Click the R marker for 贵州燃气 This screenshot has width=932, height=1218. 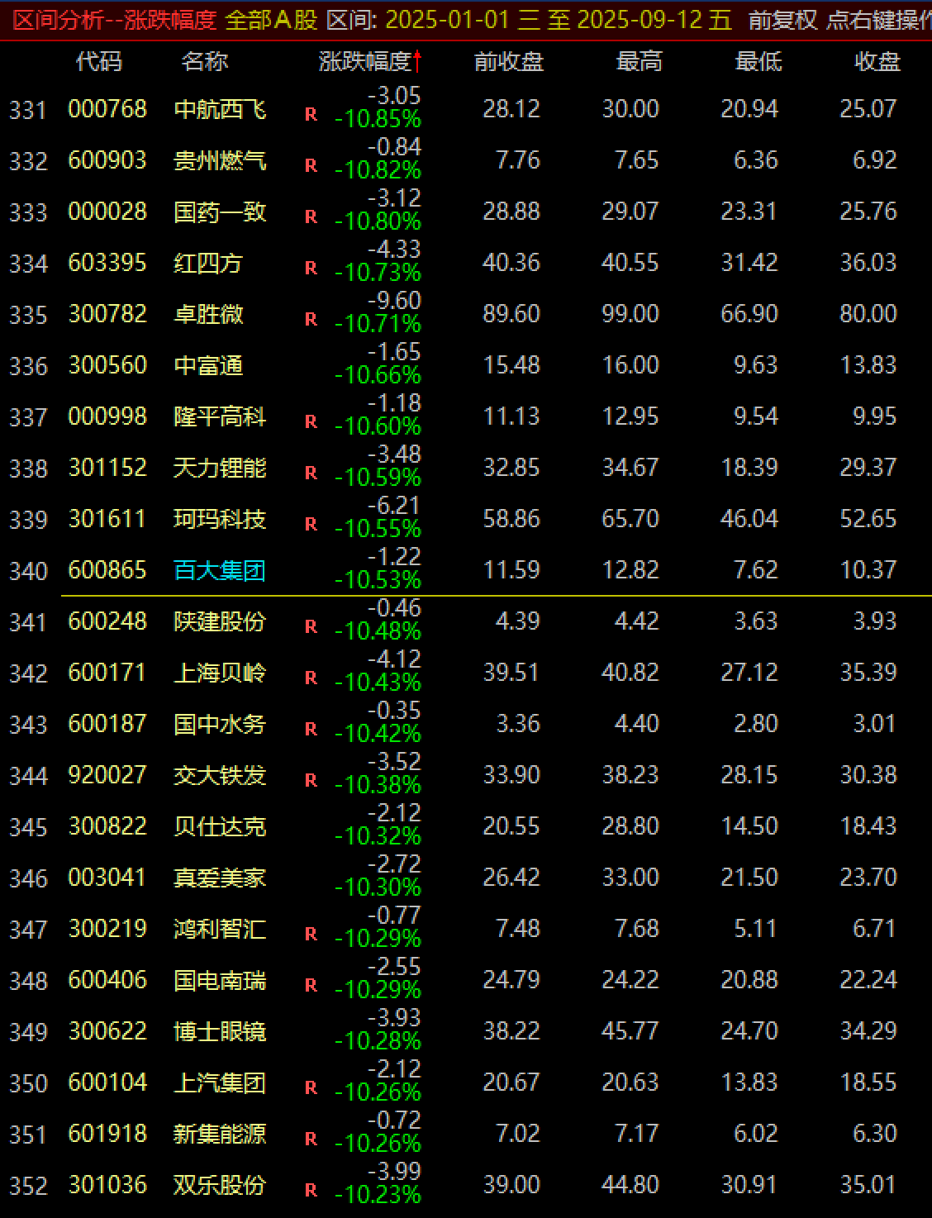coord(311,166)
